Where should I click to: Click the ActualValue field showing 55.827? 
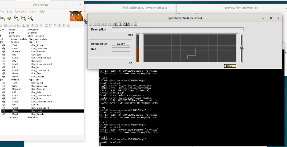[121, 44]
